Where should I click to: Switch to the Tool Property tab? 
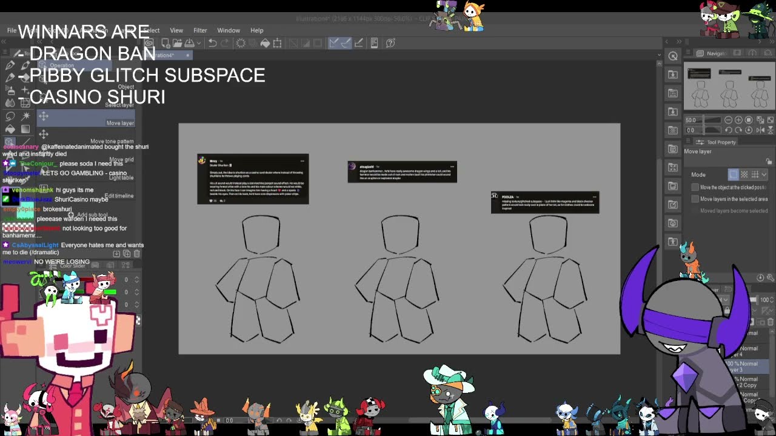click(x=715, y=142)
